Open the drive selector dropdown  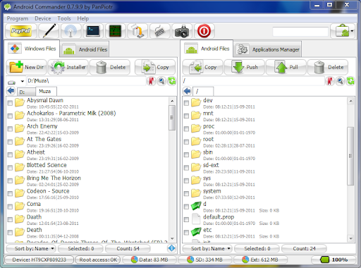pos(16,81)
